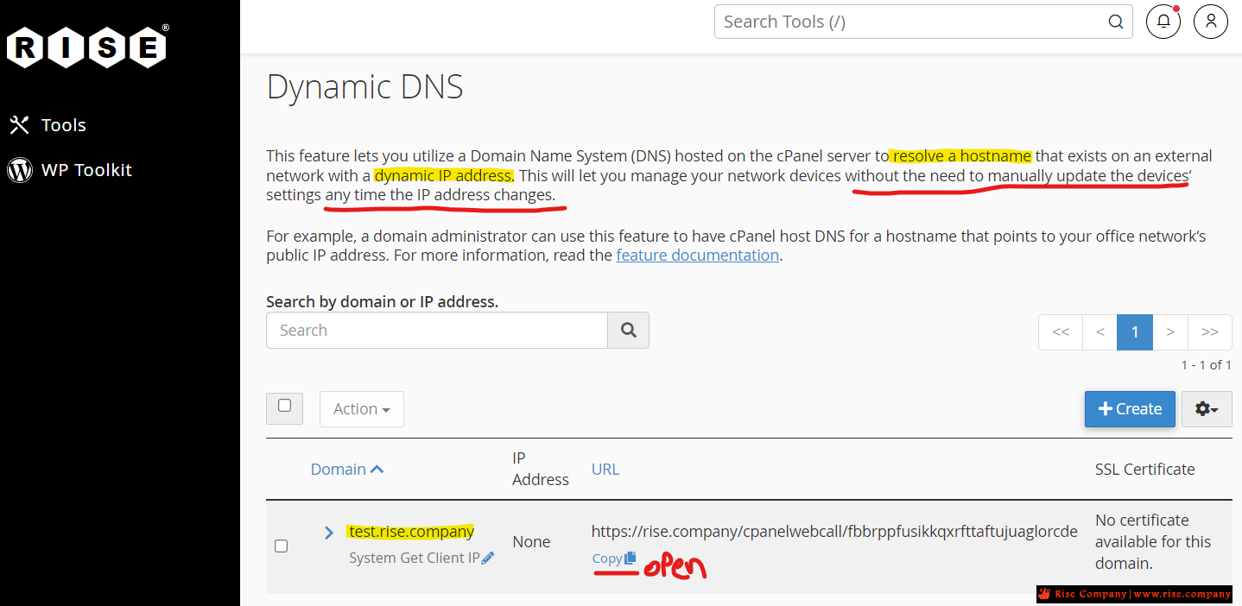Open the gear settings dropdown

coord(1207,409)
